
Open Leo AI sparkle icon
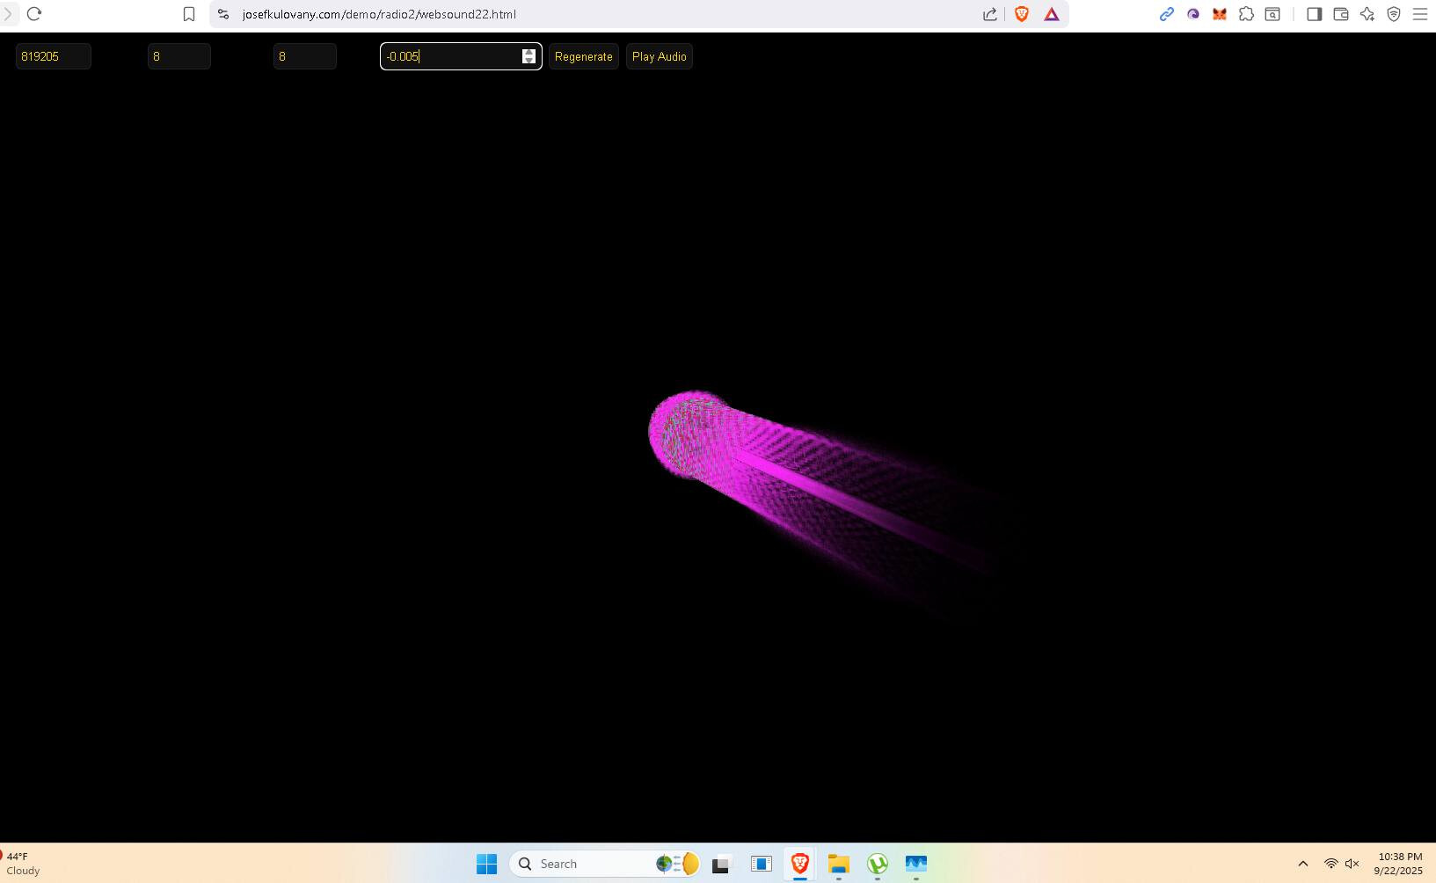coord(1367,14)
